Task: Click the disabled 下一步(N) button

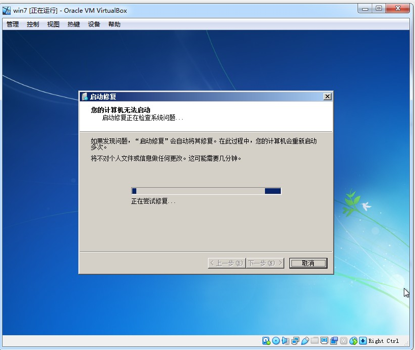Action: click(265, 263)
